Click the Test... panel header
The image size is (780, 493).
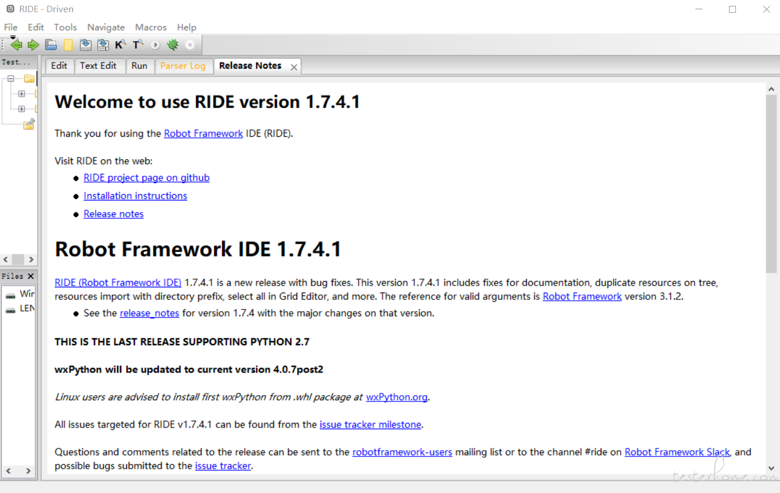(19, 62)
